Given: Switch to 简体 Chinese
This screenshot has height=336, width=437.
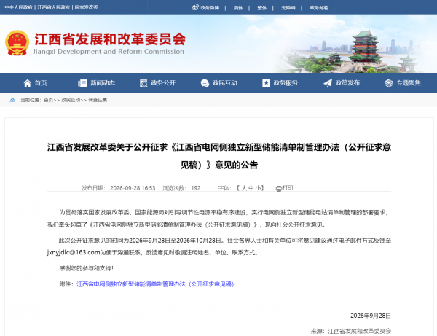Looking at the screenshot, I should pos(238,8).
